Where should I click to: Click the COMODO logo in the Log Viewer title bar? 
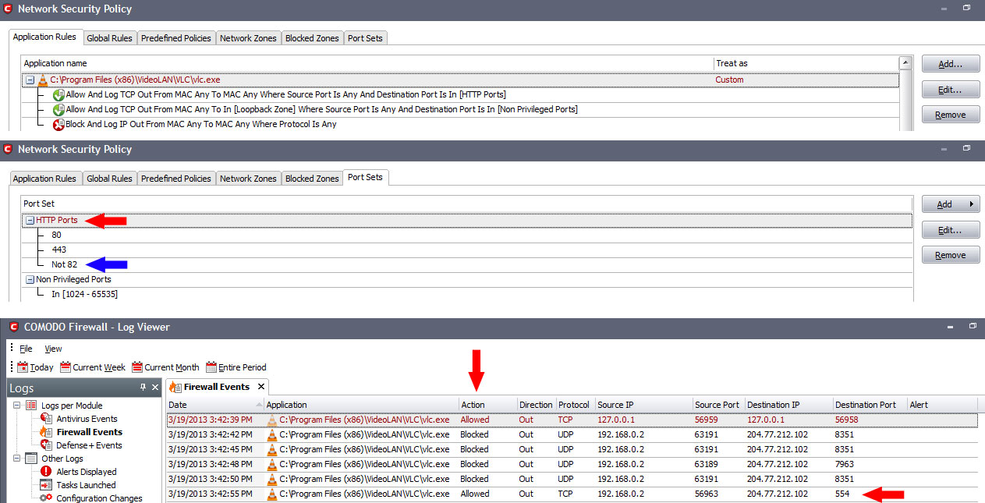[x=14, y=327]
